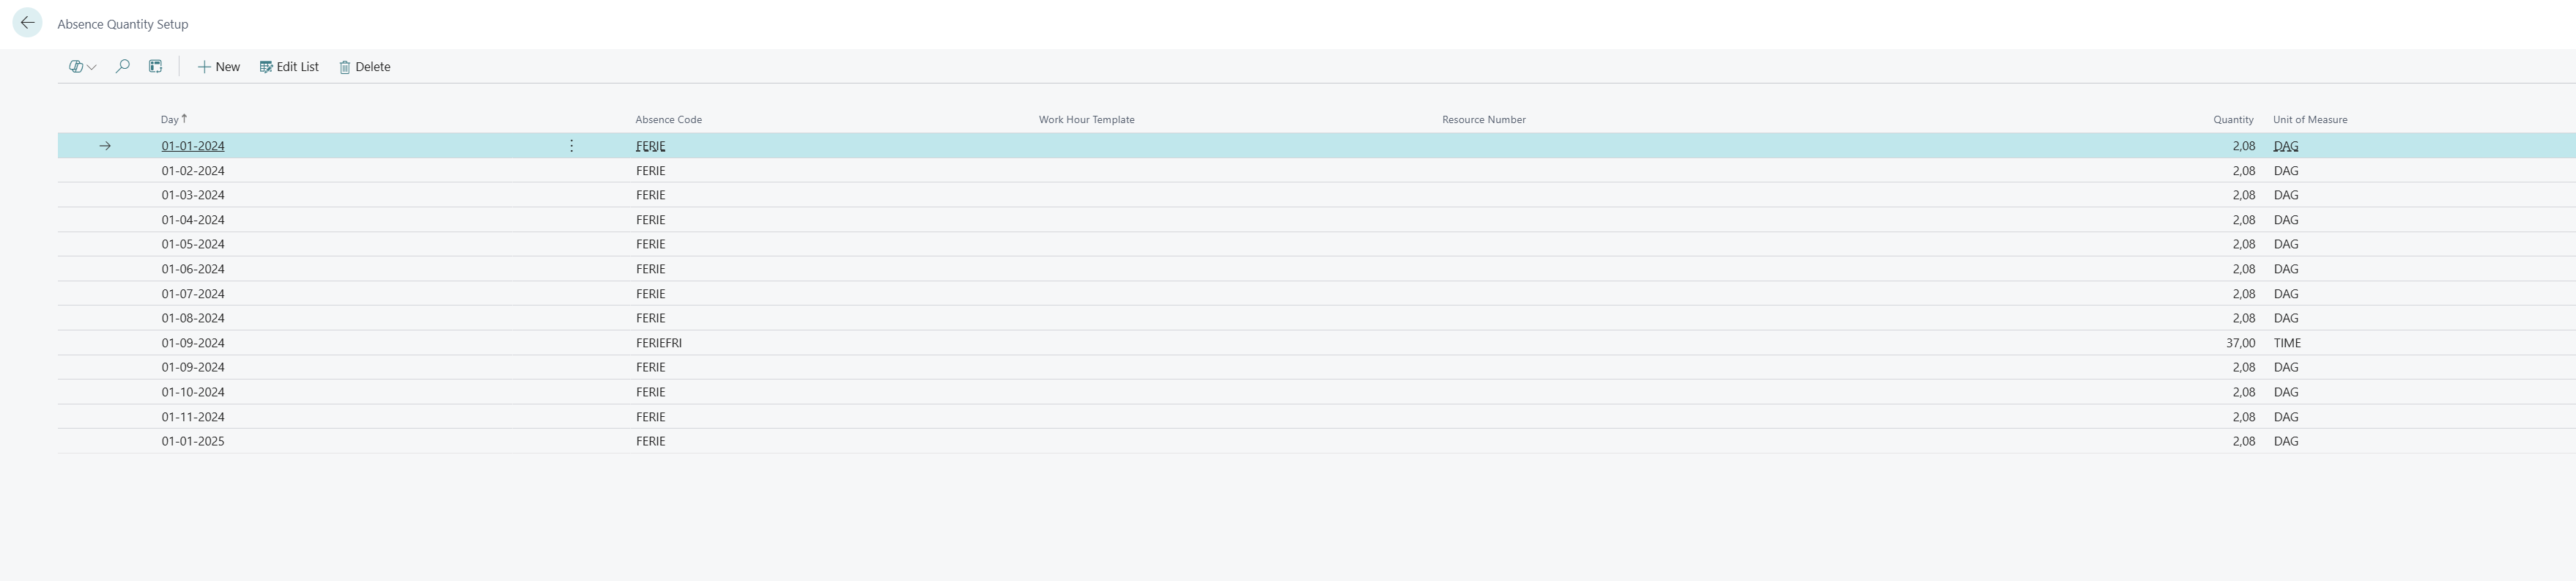This screenshot has width=2576, height=581.
Task: Switch to Edit List mode
Action: (x=289, y=67)
